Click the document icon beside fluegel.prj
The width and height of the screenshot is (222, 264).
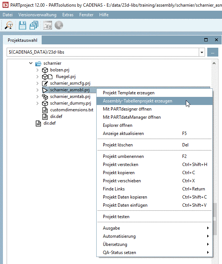(51, 77)
